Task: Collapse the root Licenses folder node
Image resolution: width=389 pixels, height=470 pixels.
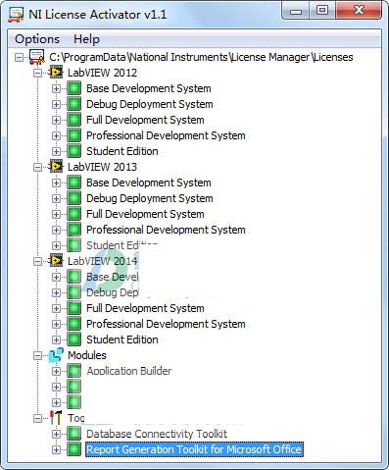Action: 20,57
